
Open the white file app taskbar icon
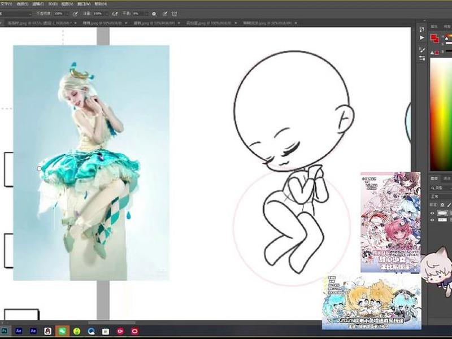106,331
